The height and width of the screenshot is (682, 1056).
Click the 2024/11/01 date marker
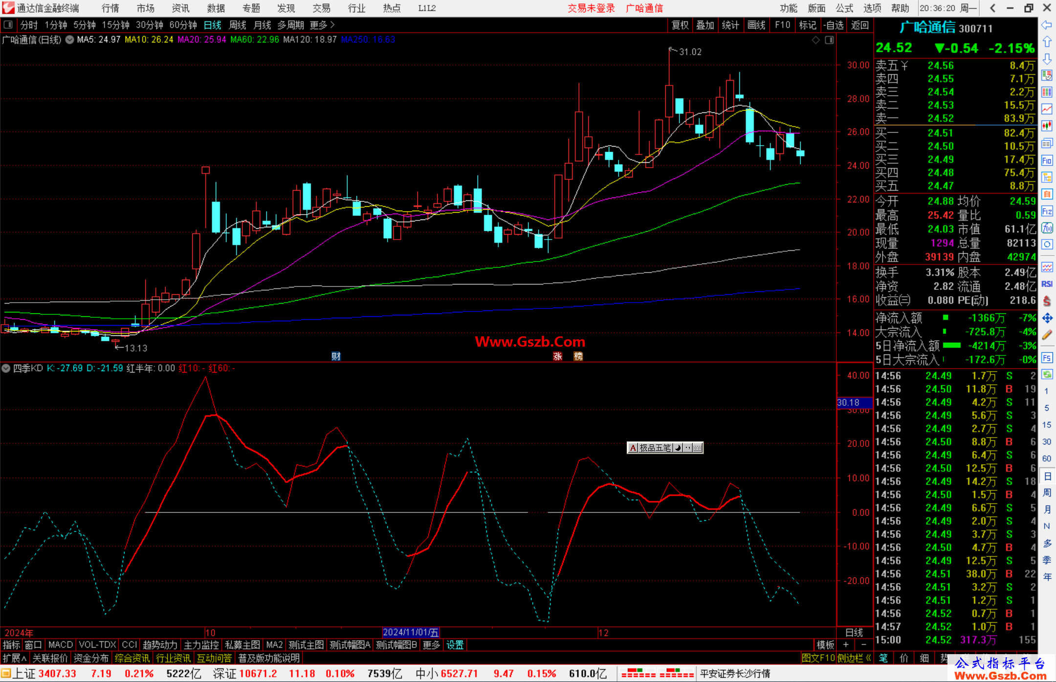coord(411,633)
